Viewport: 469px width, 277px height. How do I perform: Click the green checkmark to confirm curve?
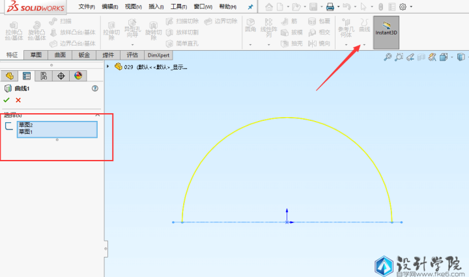[x=7, y=99]
